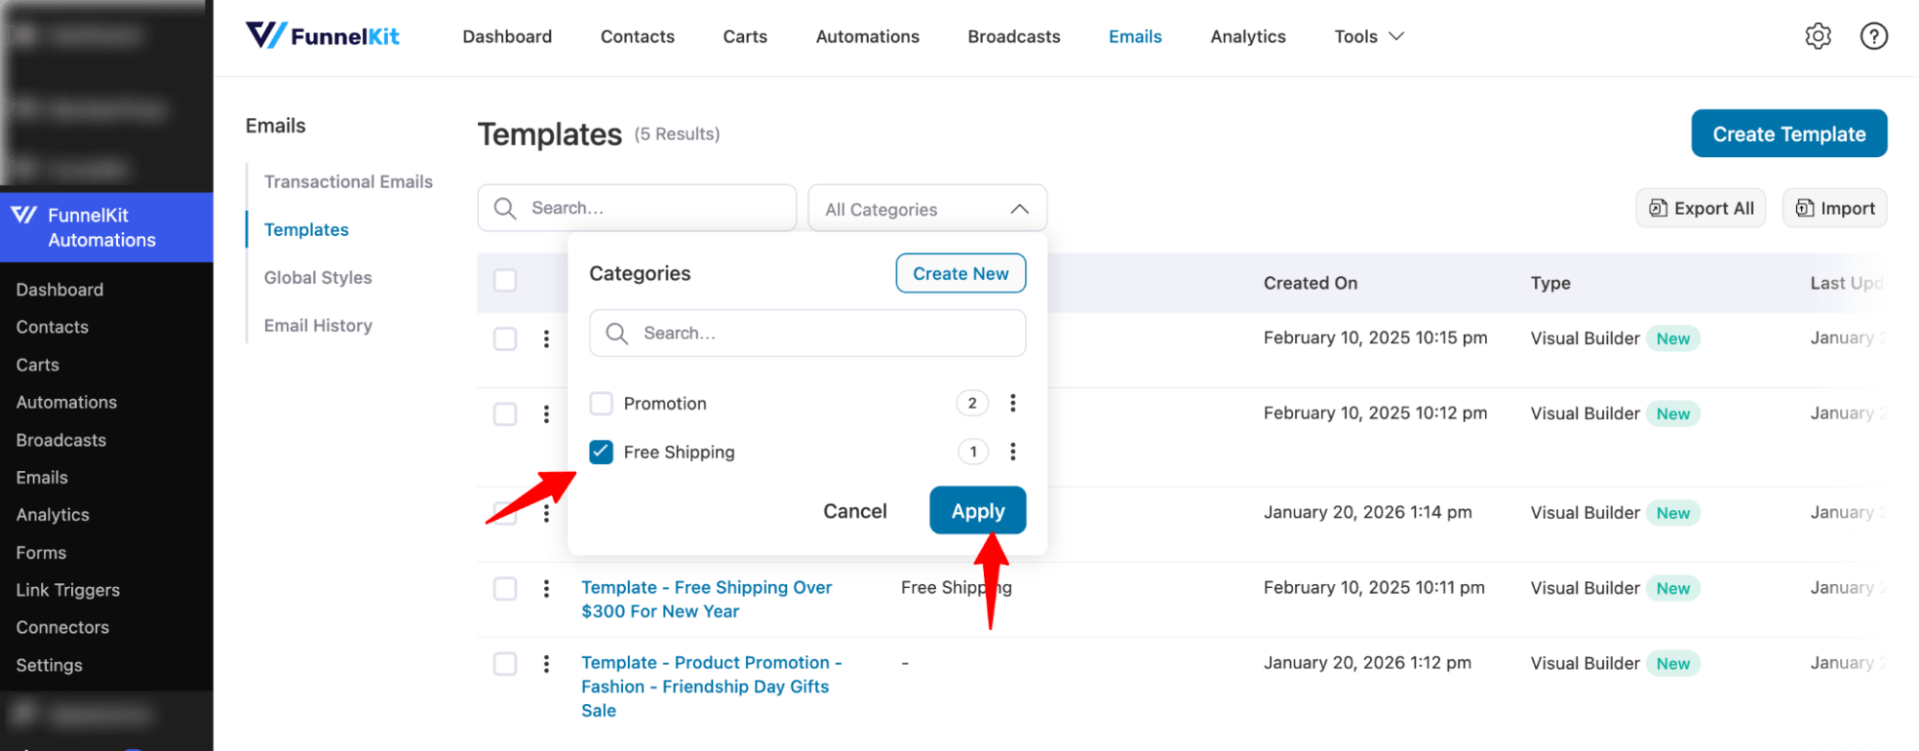
Task: Open Email History in the Emails sidebar
Action: (x=318, y=325)
